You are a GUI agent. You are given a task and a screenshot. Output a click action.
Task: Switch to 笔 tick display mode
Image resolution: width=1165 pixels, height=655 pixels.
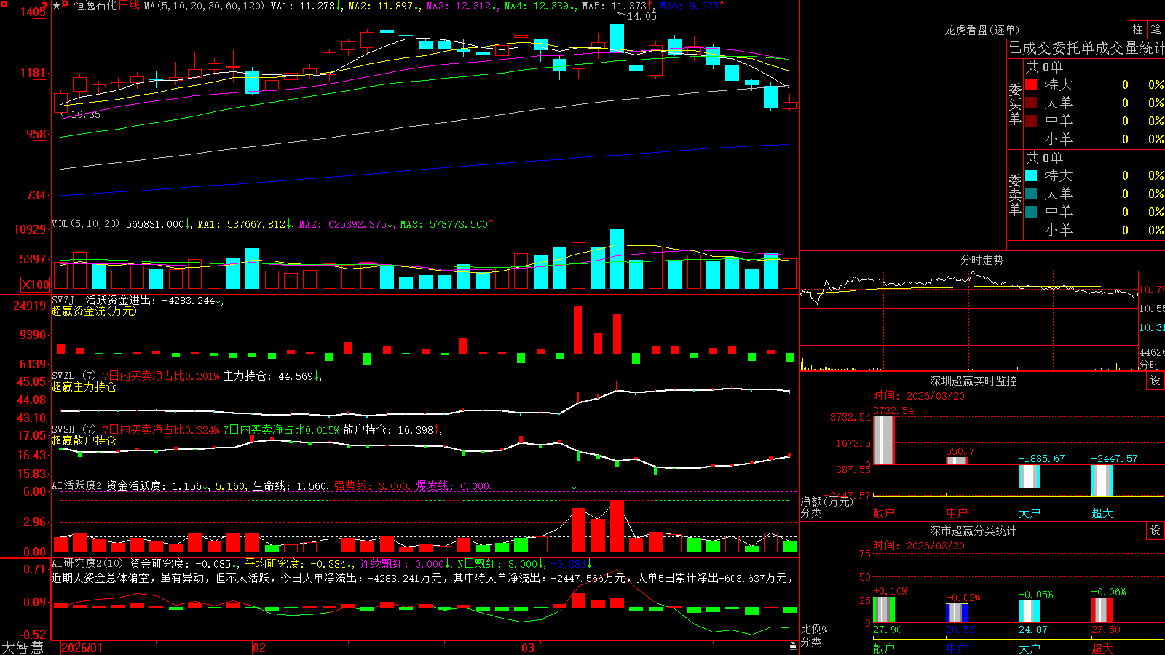click(1156, 29)
